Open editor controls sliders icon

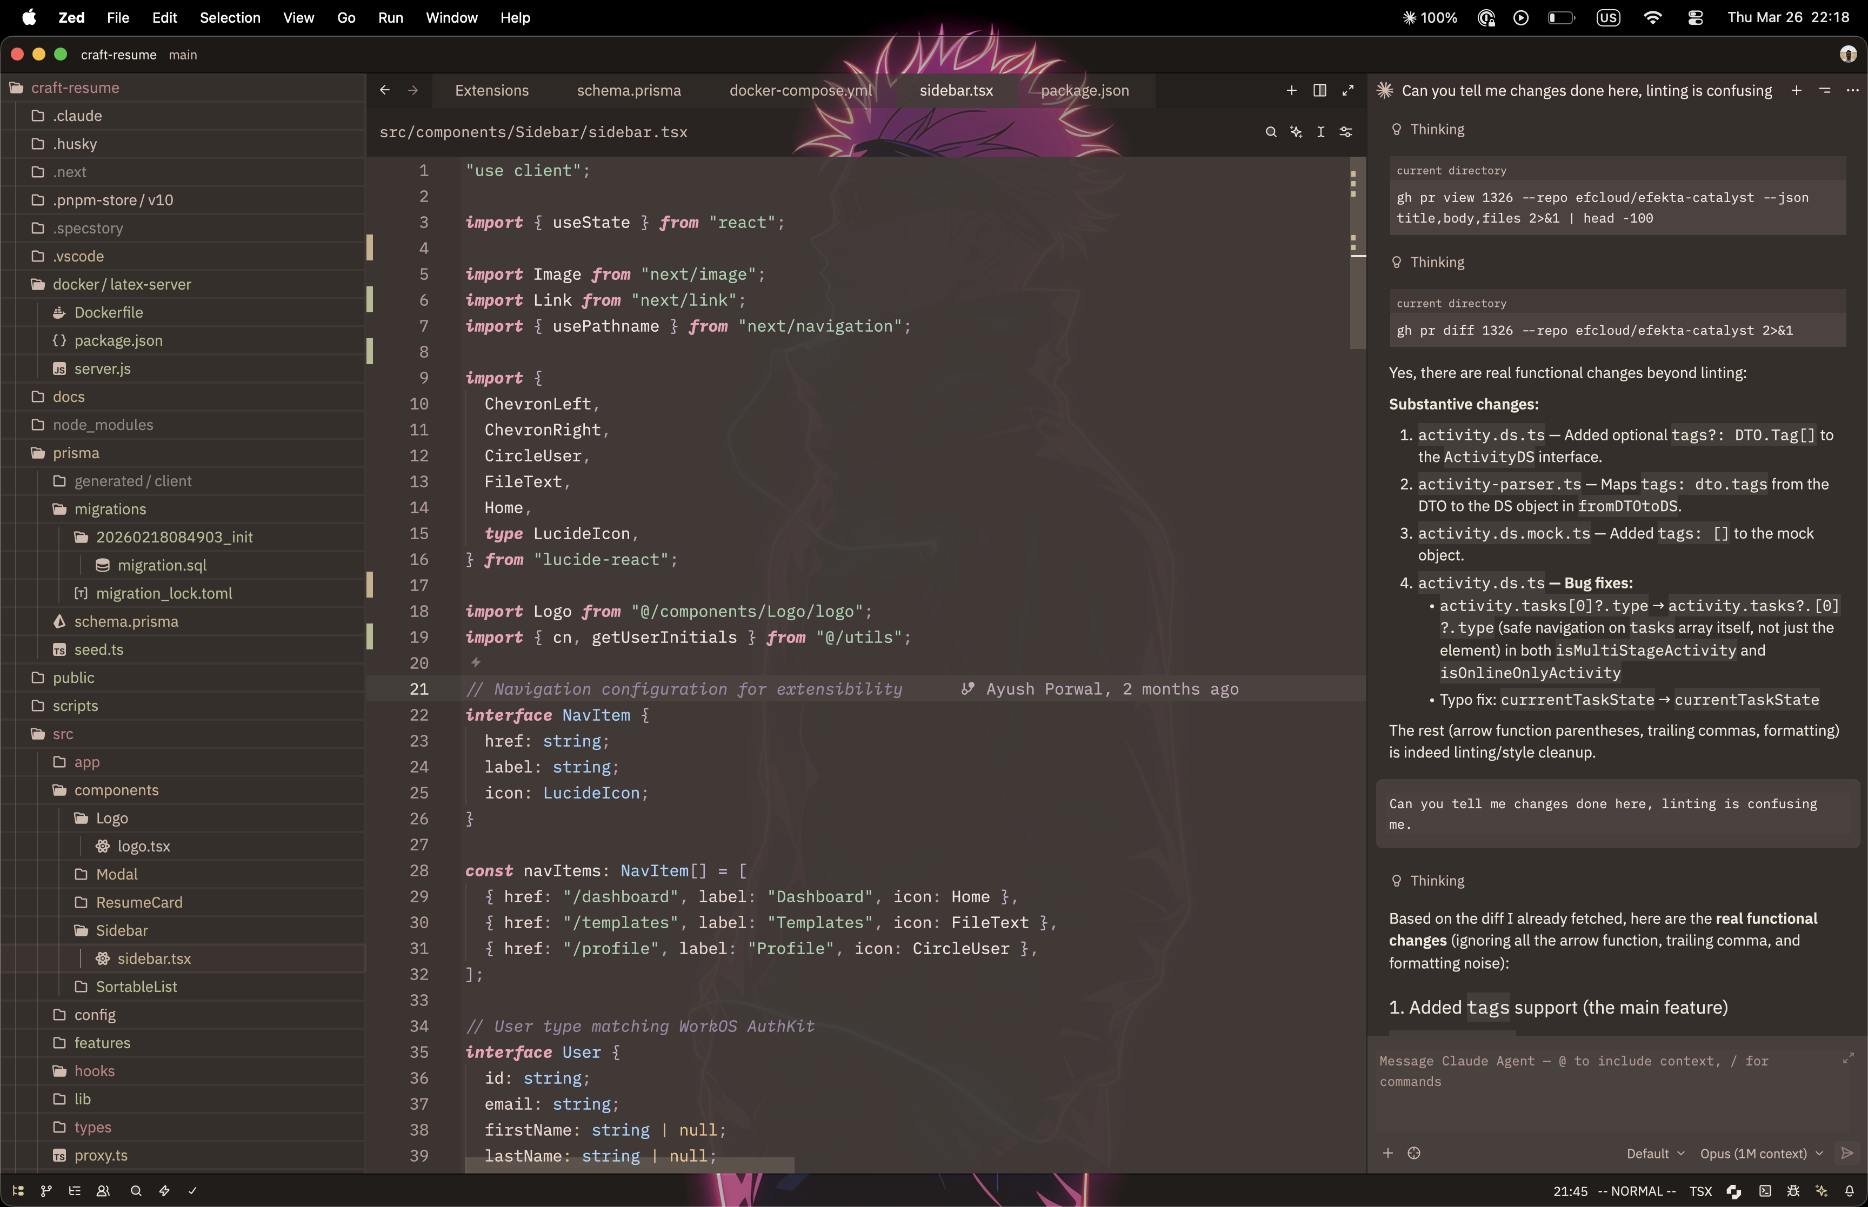pos(1346,132)
